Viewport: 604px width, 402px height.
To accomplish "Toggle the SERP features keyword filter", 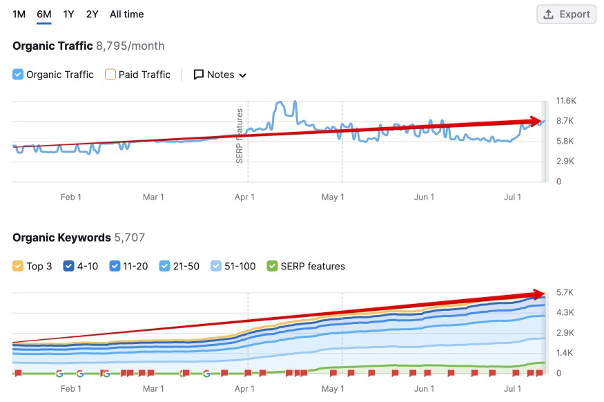I will (x=271, y=266).
